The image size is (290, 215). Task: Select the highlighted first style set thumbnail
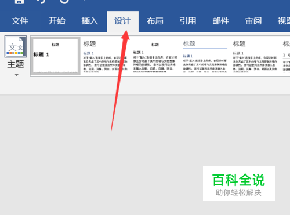coord(56,56)
